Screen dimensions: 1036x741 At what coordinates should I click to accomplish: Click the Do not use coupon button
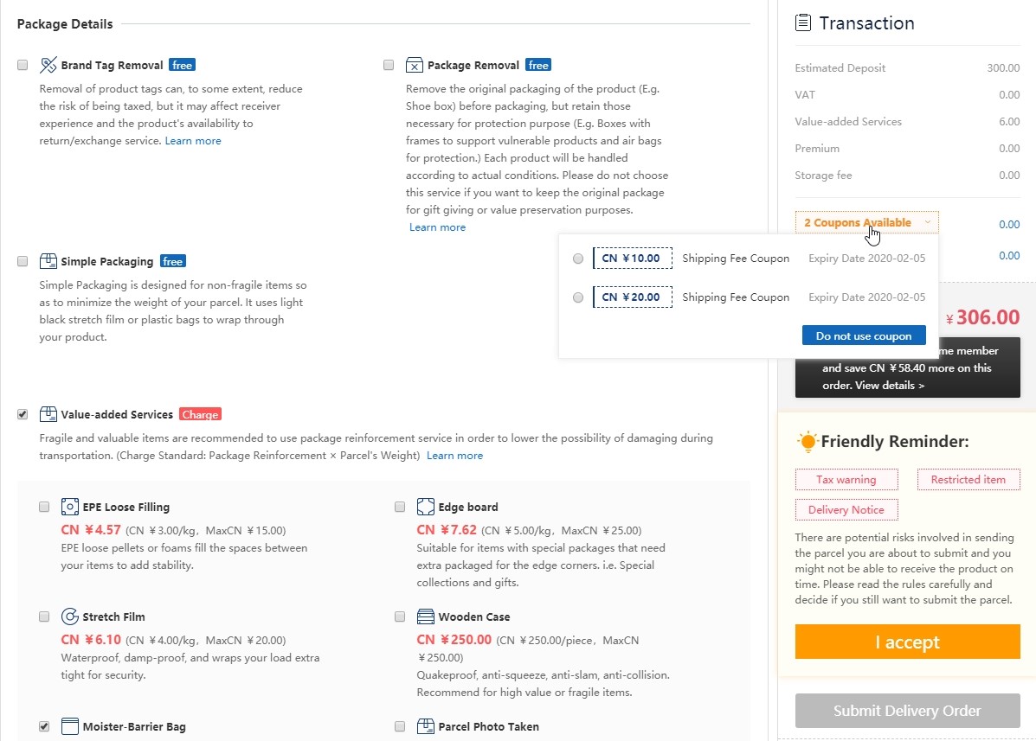click(x=864, y=335)
